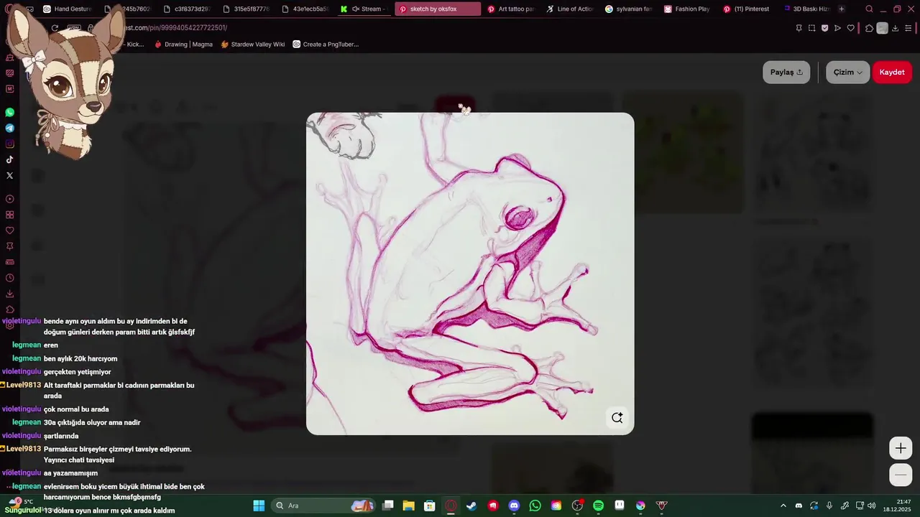This screenshot has height=517, width=920.
Task: Switch to the sylvanian fam Google tab
Action: (629, 9)
